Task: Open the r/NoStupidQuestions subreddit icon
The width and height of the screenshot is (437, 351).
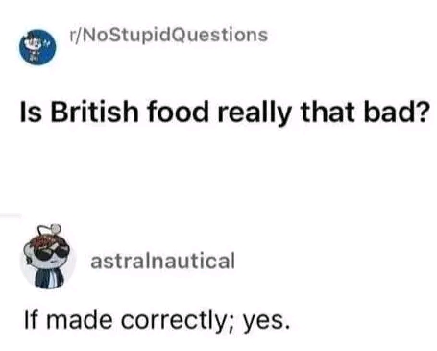Action: [x=37, y=47]
